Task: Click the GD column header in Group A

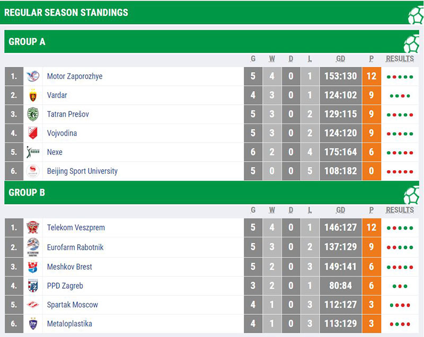Action: (x=340, y=59)
